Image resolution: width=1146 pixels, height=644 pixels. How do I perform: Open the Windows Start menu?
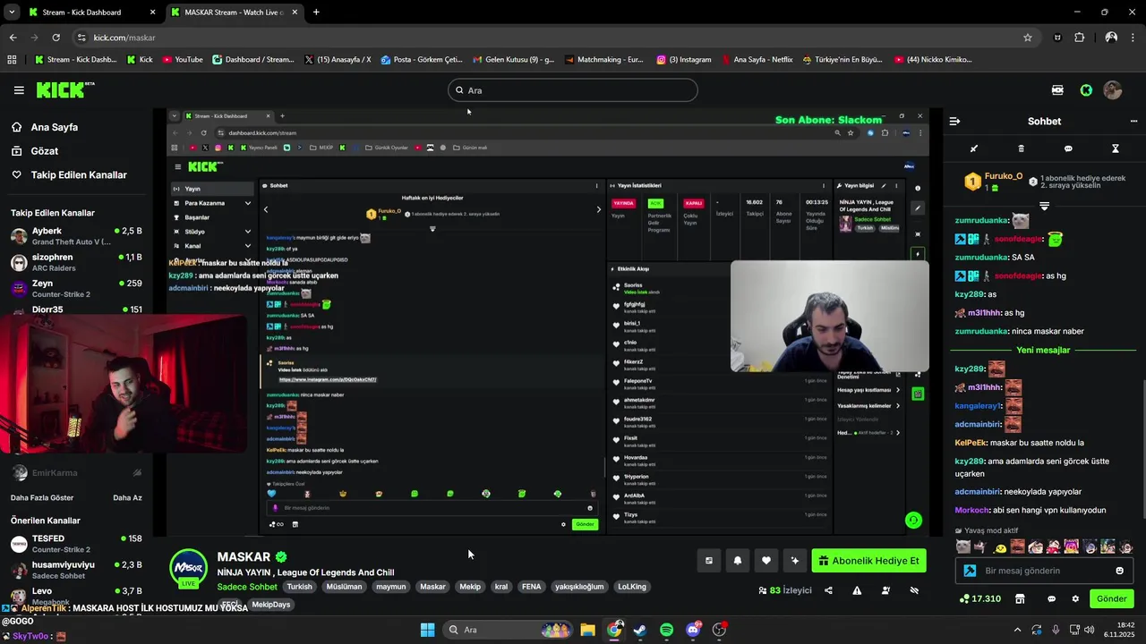tap(427, 630)
